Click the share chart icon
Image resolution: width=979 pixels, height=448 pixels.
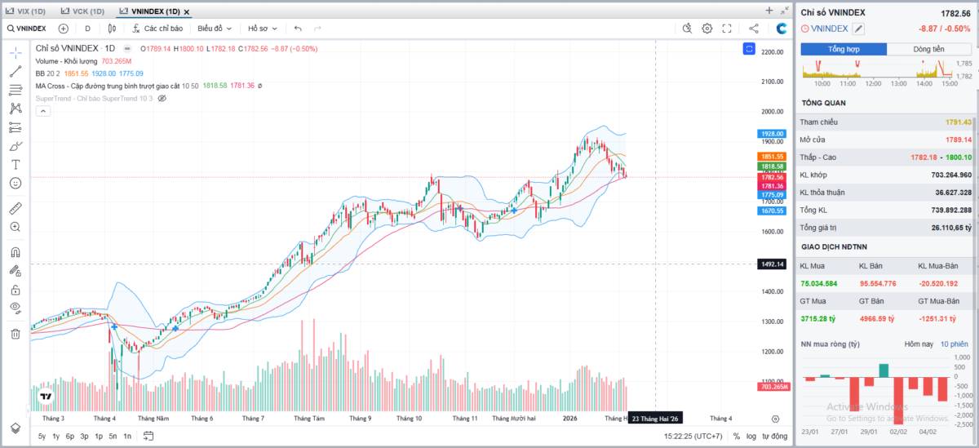pos(753,29)
